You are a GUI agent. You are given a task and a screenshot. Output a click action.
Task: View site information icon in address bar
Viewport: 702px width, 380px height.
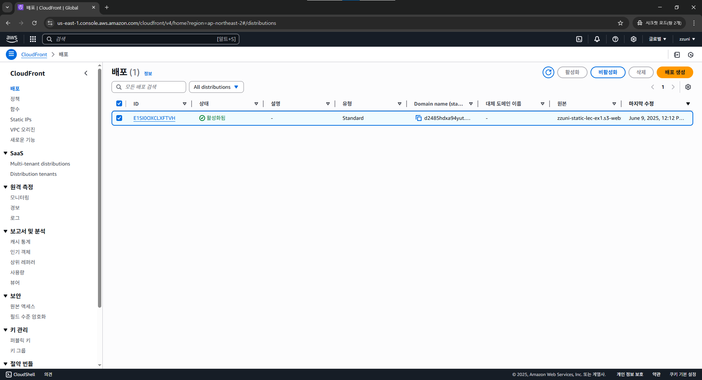click(x=50, y=23)
